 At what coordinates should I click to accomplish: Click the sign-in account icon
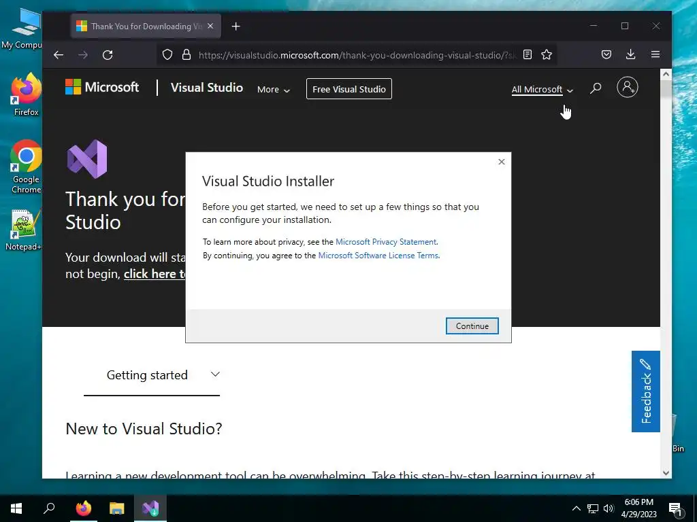tap(627, 87)
